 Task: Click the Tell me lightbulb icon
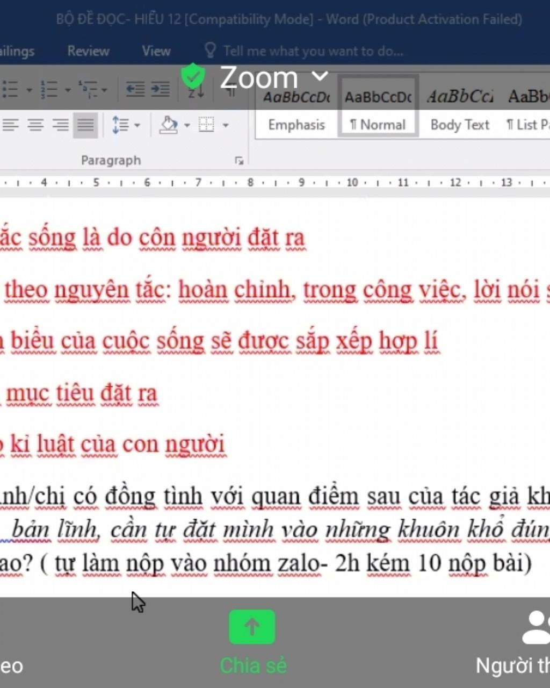click(210, 51)
